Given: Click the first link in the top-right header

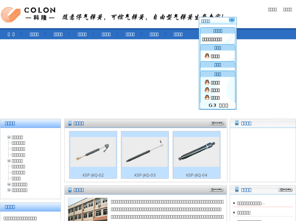Looking at the screenshot, I should tap(272, 9).
